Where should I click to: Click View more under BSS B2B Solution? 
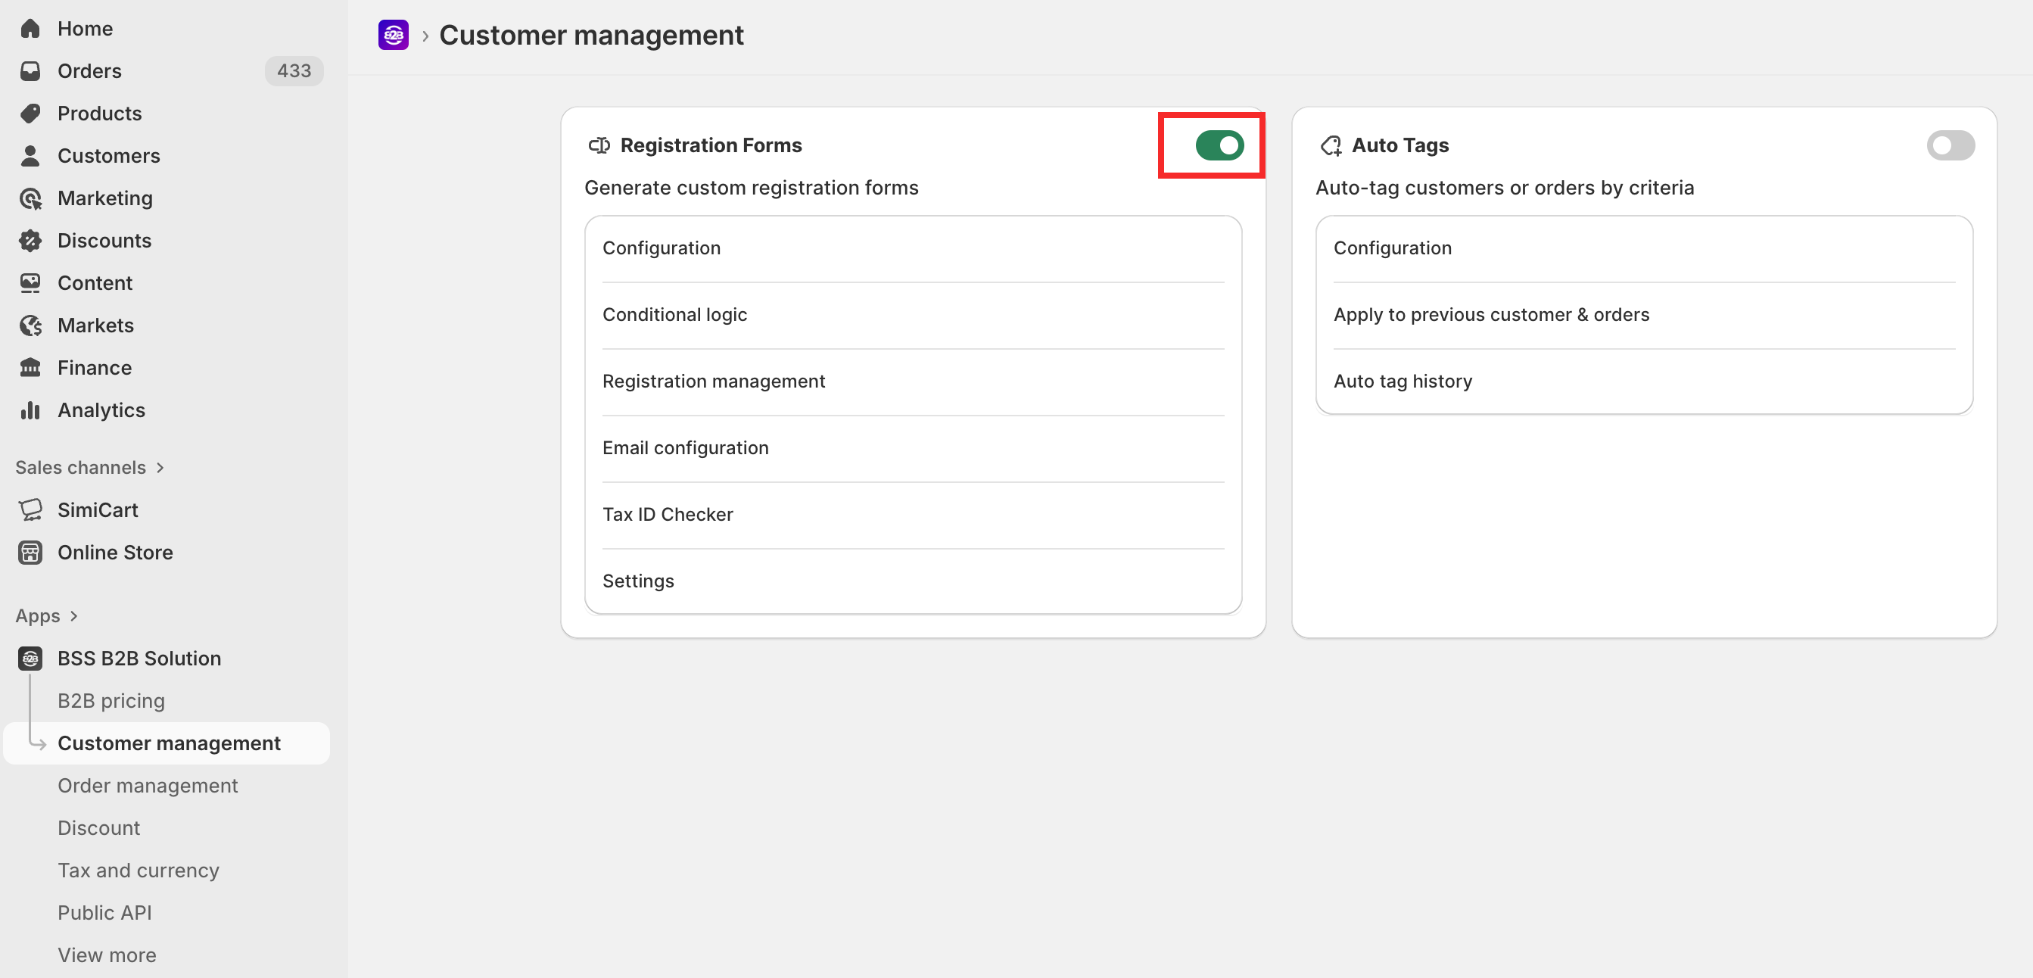(x=107, y=955)
